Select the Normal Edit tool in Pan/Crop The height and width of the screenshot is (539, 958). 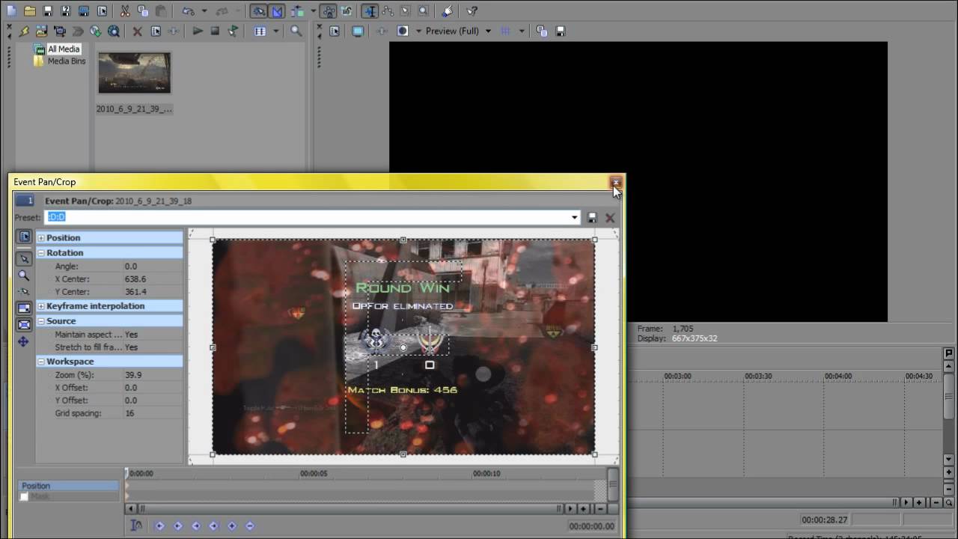(x=24, y=259)
